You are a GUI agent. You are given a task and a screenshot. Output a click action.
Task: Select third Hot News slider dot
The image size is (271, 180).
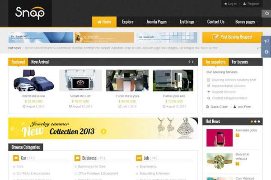259,121
